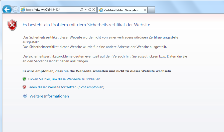Viewport: 224px width, 132px height.
Task: Click heading 'Es besteht ein Problem mit dem Sicherheitszertifikat'
Action: (87, 25)
